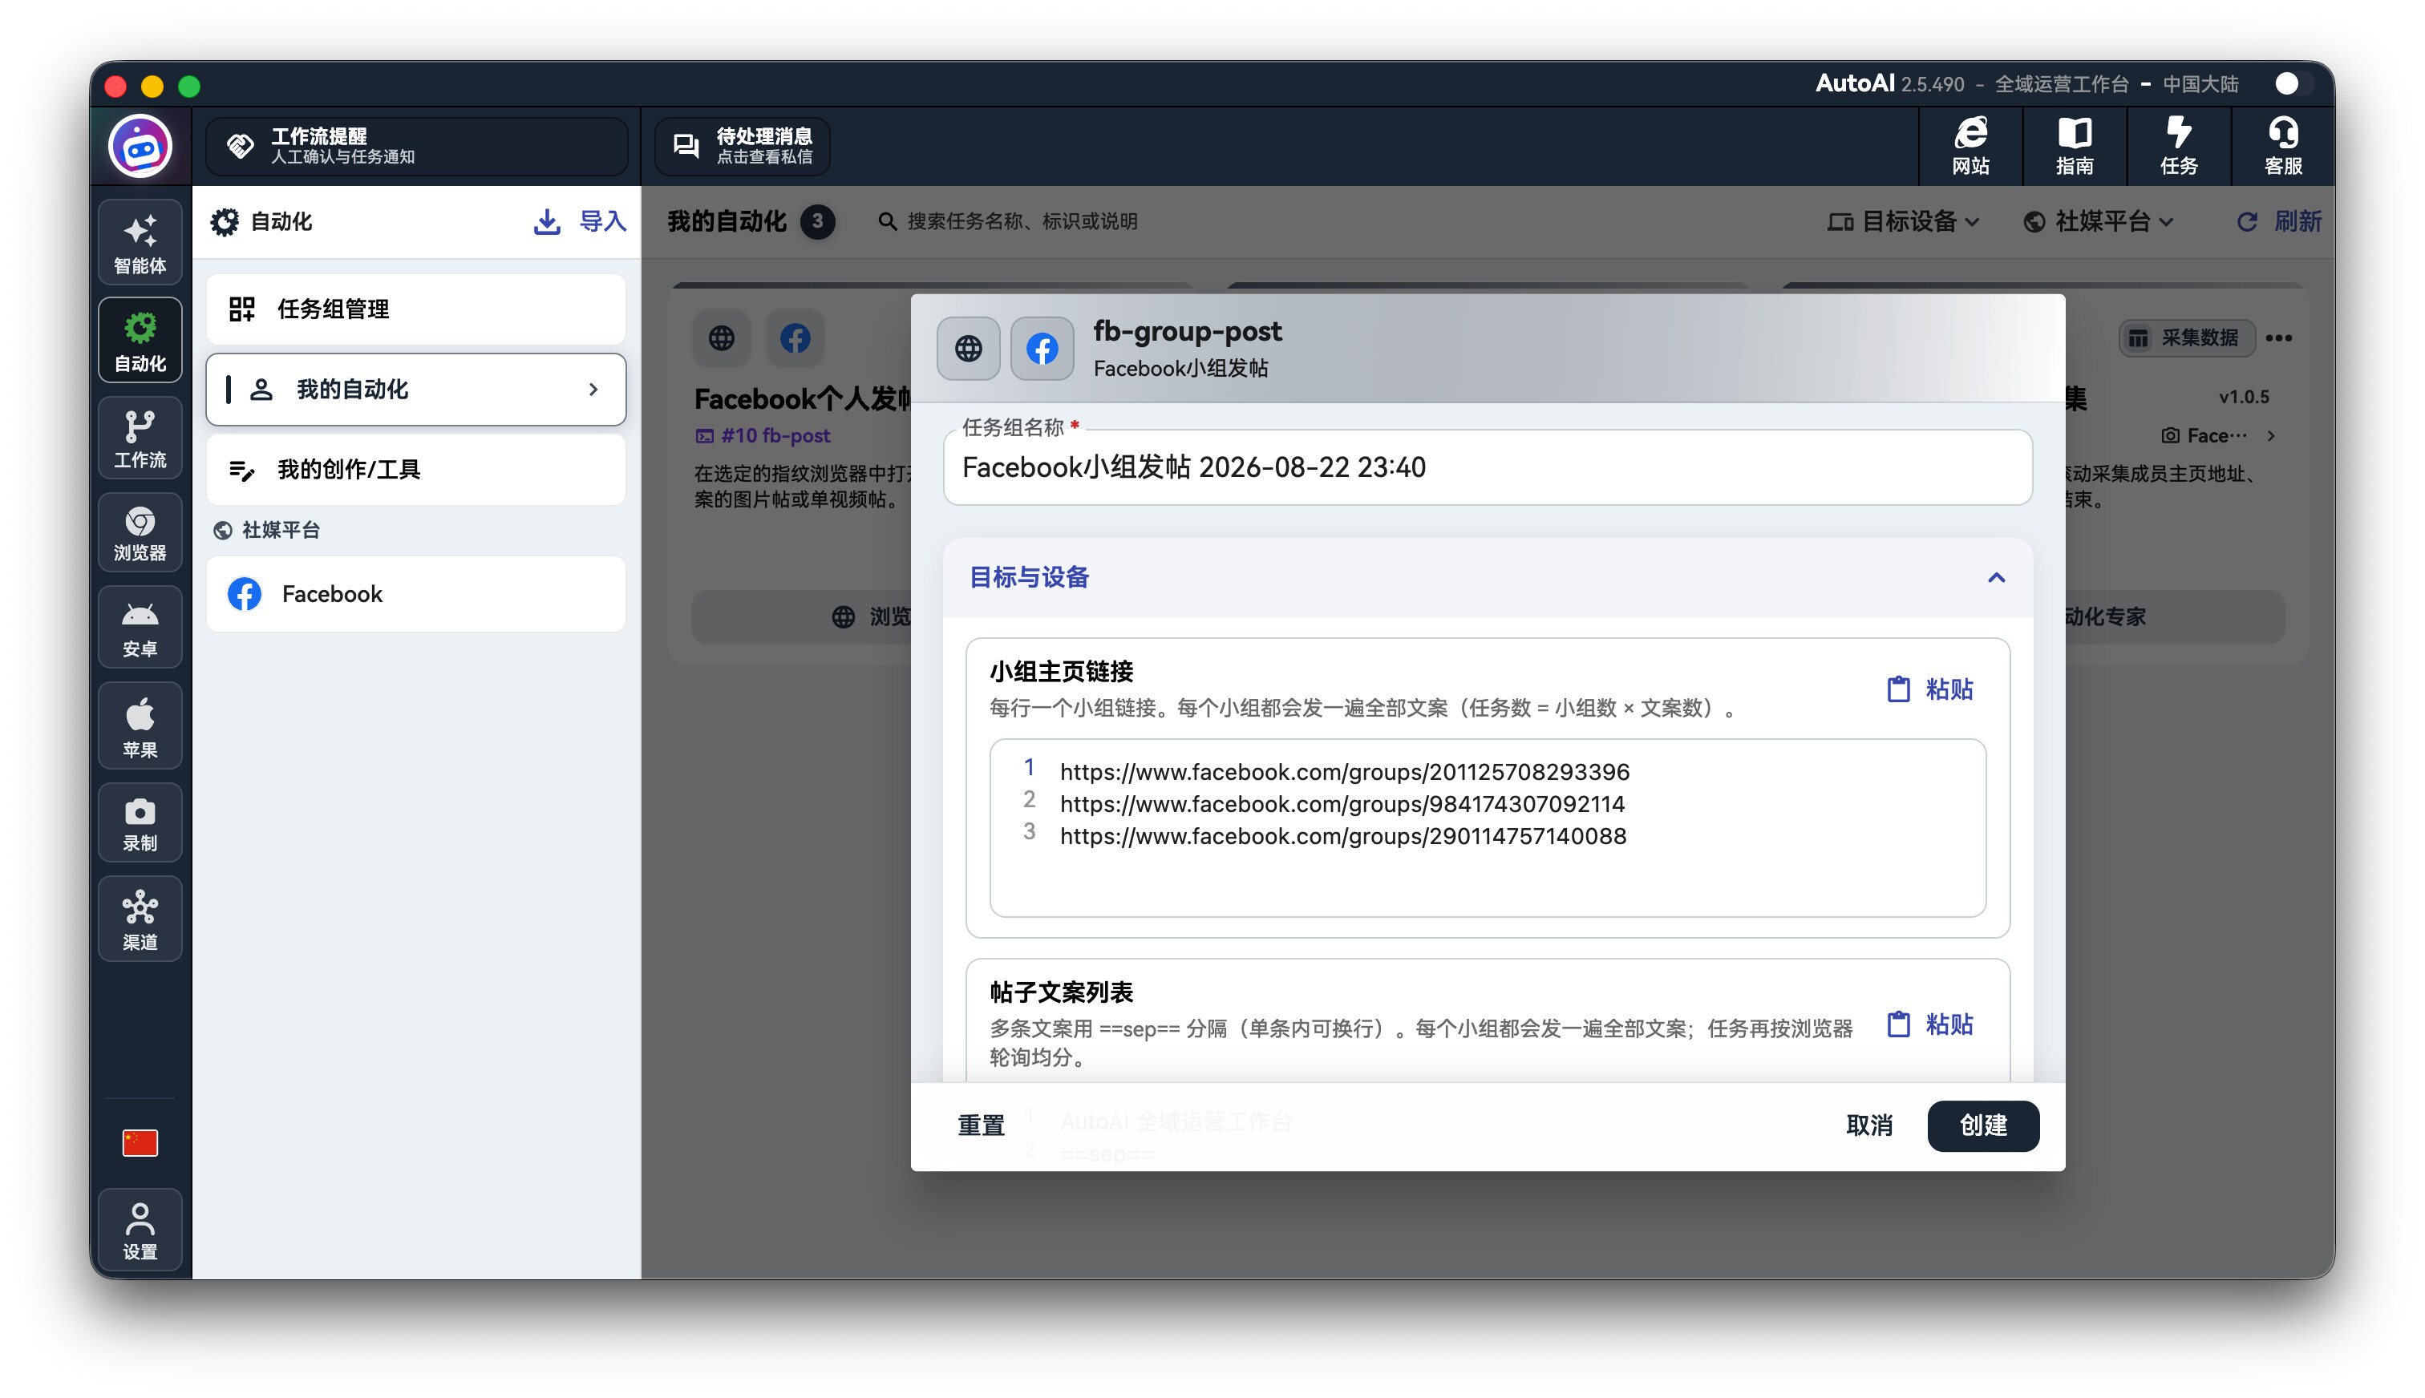2425x1398 pixels.
Task: Expand the Face··· chevron on right card
Action: (2271, 436)
